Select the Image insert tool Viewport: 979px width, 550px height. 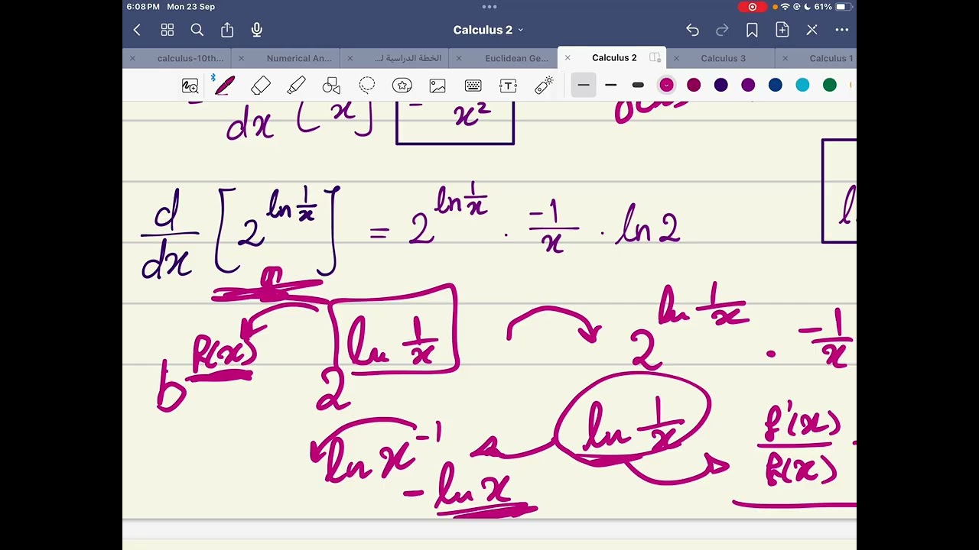pyautogui.click(x=437, y=86)
